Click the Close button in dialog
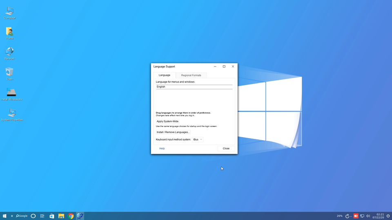This screenshot has width=392, height=220. click(x=226, y=148)
